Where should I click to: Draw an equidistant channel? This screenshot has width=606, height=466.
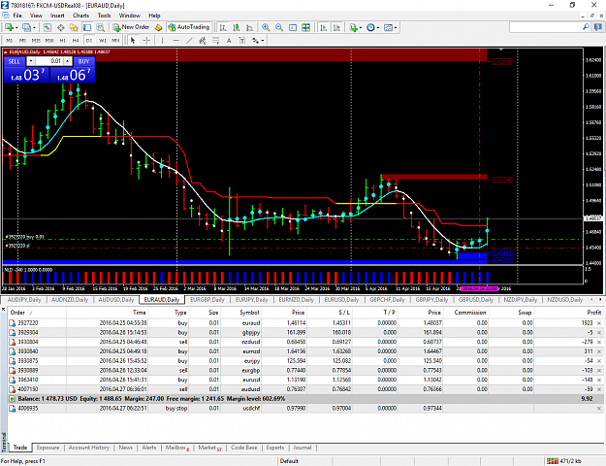[x=202, y=40]
